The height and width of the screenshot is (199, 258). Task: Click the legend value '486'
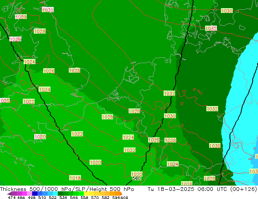click(21, 197)
